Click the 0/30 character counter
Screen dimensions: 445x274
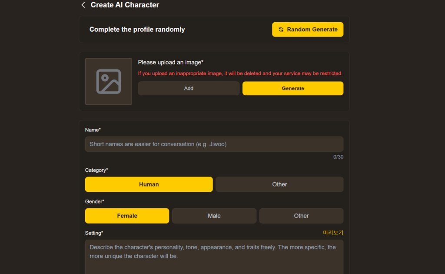coord(338,157)
